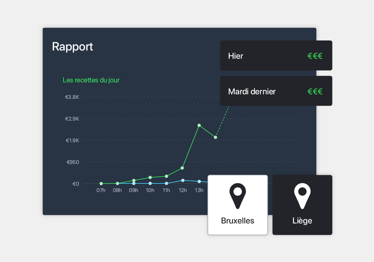Open the Hier comparison card
The height and width of the screenshot is (262, 374).
pyautogui.click(x=276, y=55)
